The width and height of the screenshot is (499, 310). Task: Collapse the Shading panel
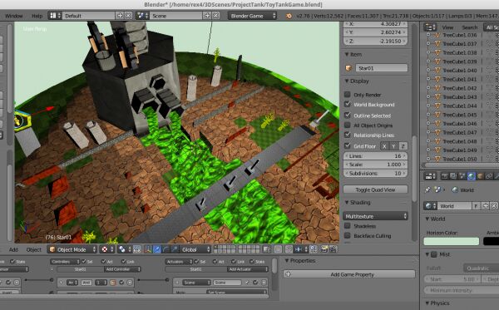tap(347, 203)
